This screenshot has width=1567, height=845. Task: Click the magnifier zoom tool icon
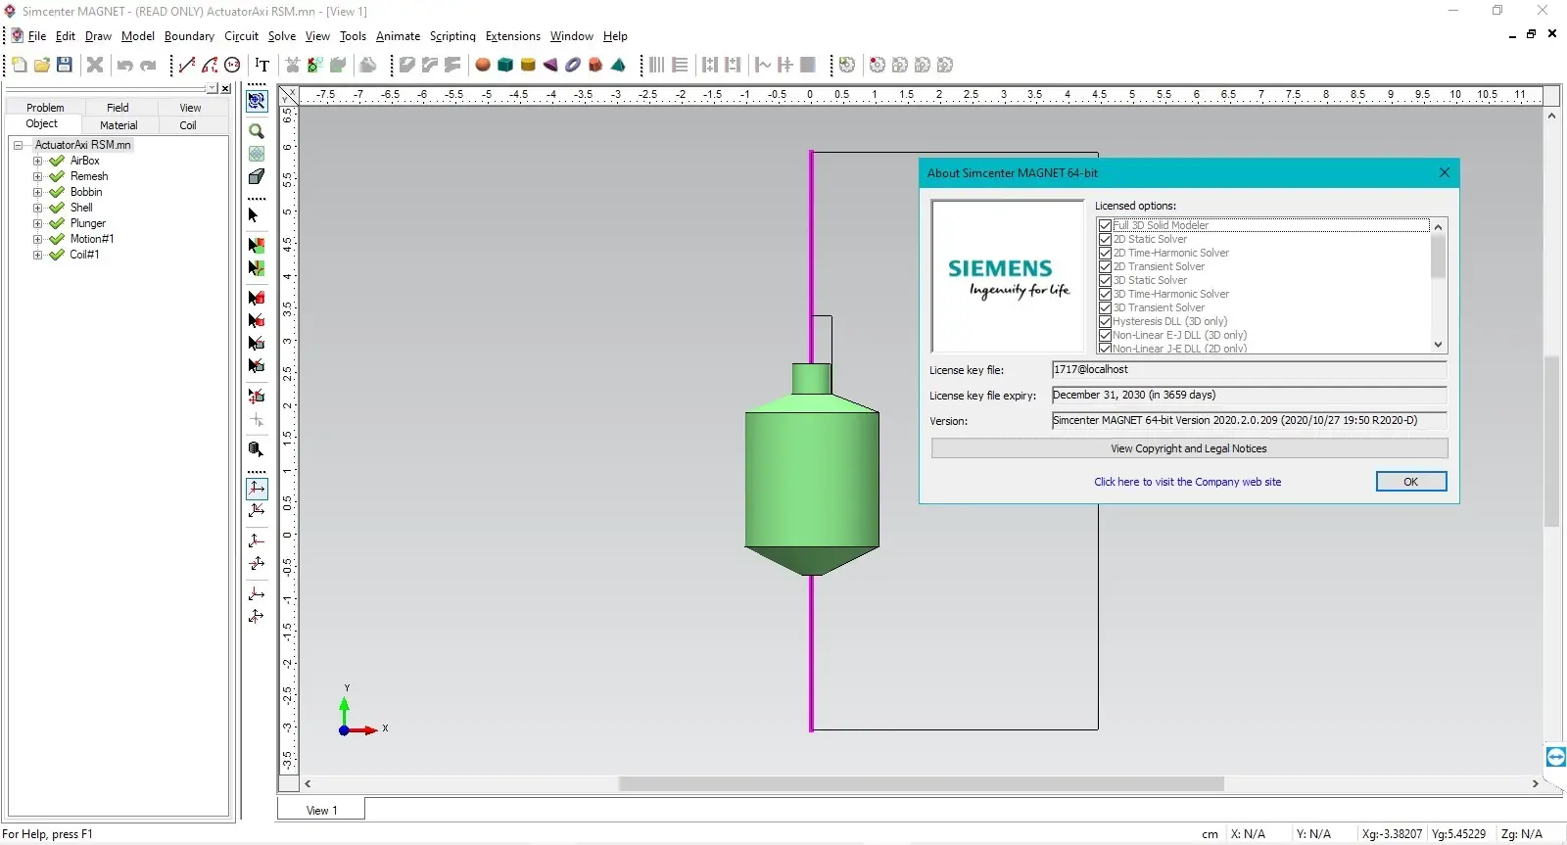[257, 131]
